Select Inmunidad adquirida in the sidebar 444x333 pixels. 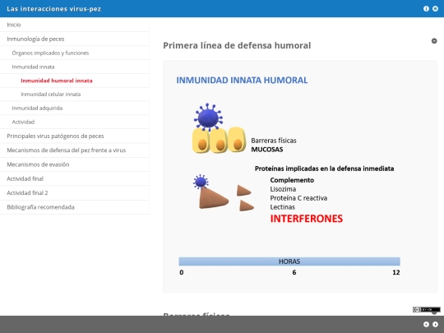pos(75,109)
